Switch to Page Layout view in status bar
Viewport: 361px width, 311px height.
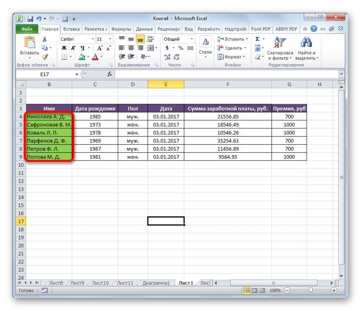(x=255, y=291)
